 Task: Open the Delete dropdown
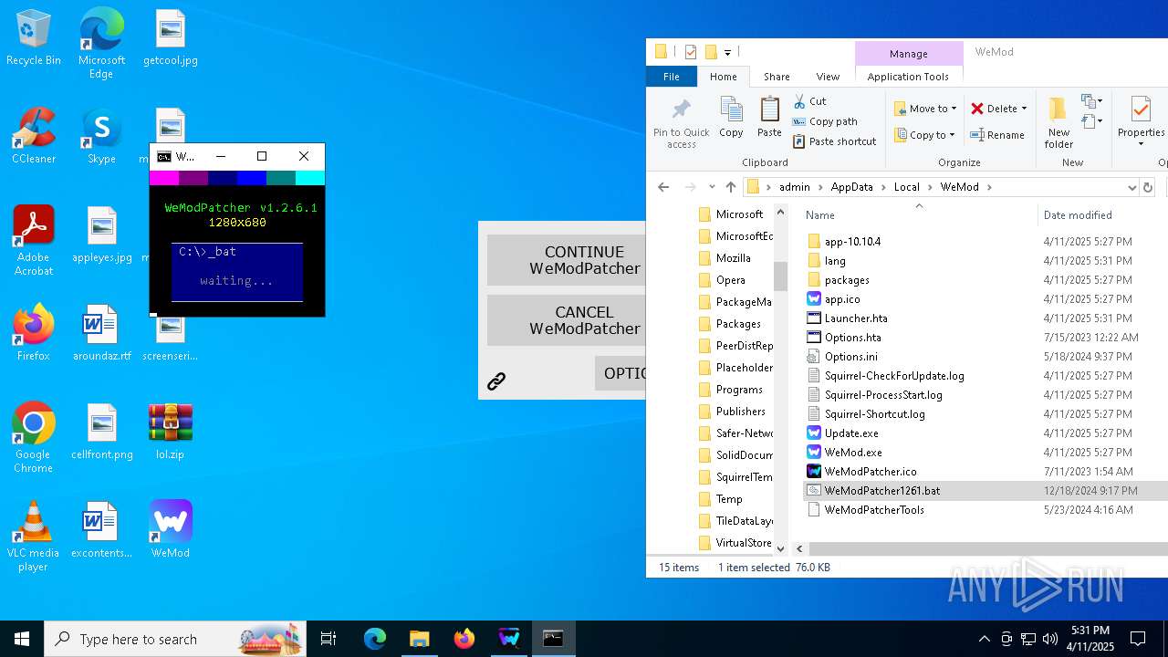999,109
